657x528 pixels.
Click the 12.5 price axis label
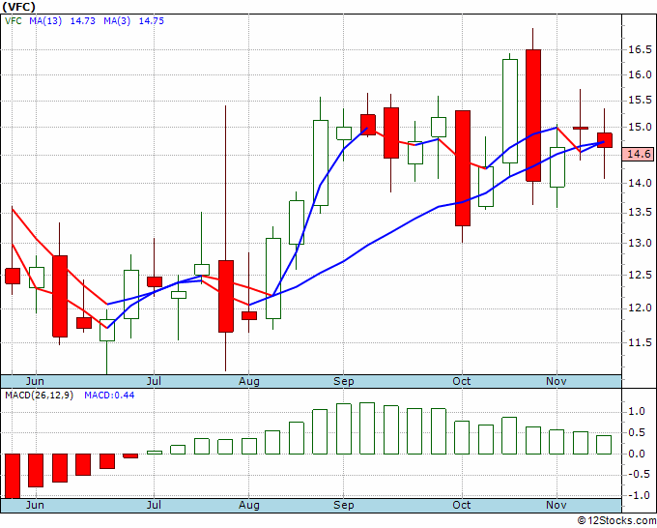pyautogui.click(x=640, y=275)
